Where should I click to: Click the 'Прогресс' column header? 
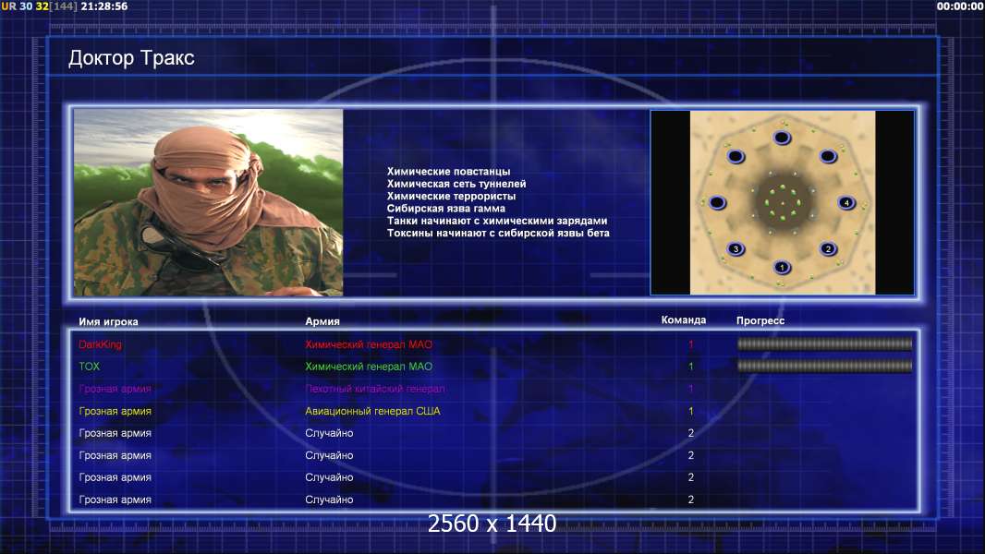click(760, 320)
